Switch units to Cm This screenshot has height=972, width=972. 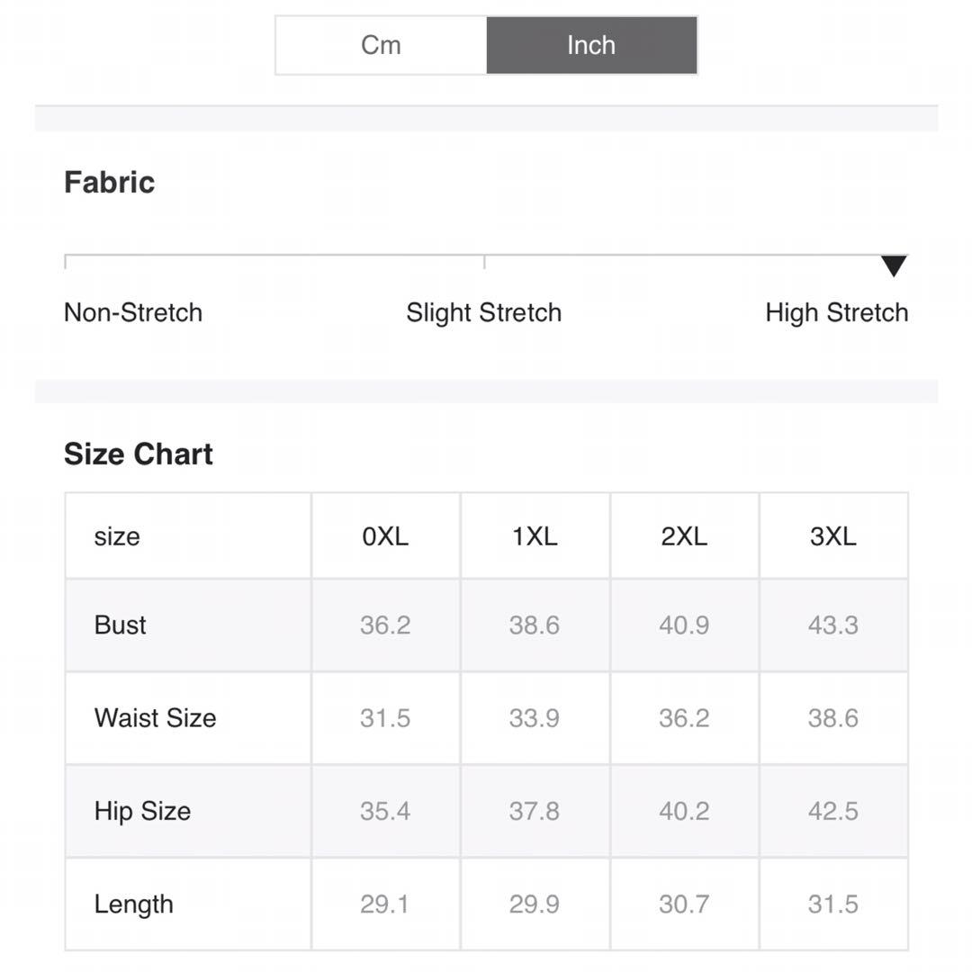(x=381, y=45)
